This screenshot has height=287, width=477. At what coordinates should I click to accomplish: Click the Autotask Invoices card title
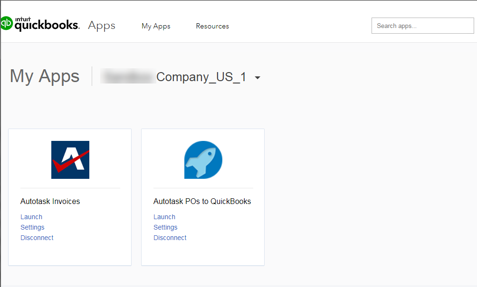point(50,201)
